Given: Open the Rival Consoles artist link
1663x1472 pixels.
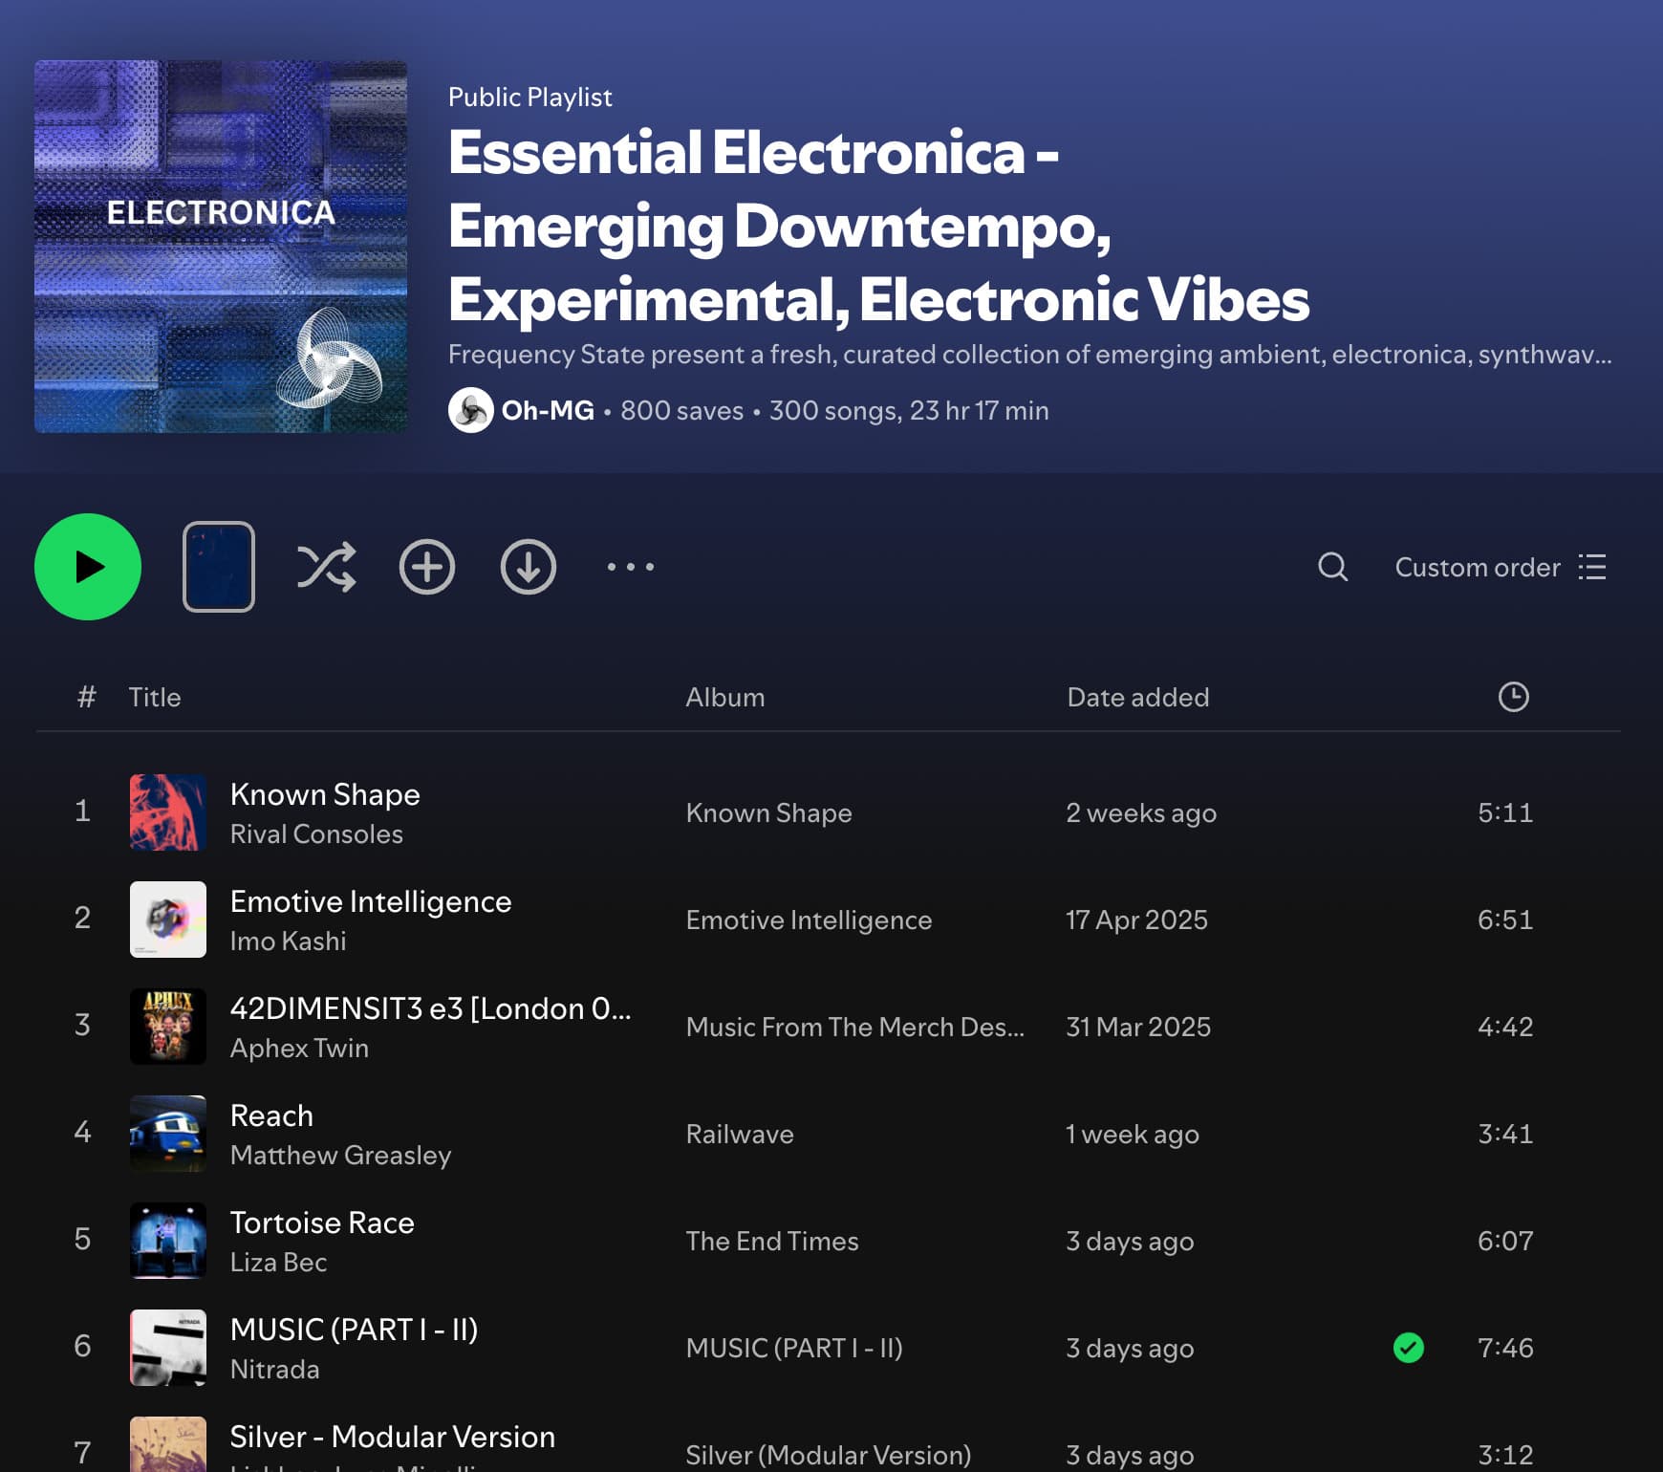Looking at the screenshot, I should [x=316, y=834].
